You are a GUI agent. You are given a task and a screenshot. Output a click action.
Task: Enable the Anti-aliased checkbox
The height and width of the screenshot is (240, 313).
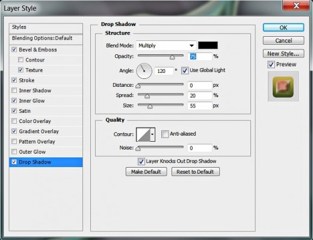[165, 134]
